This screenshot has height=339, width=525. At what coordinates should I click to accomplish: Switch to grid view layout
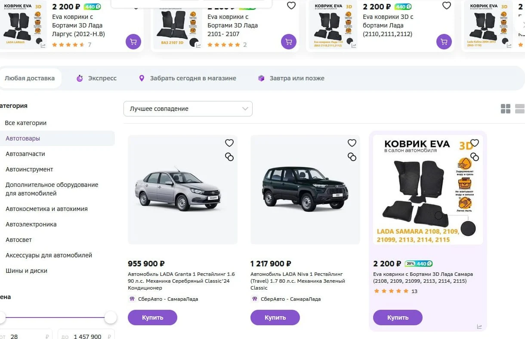506,109
